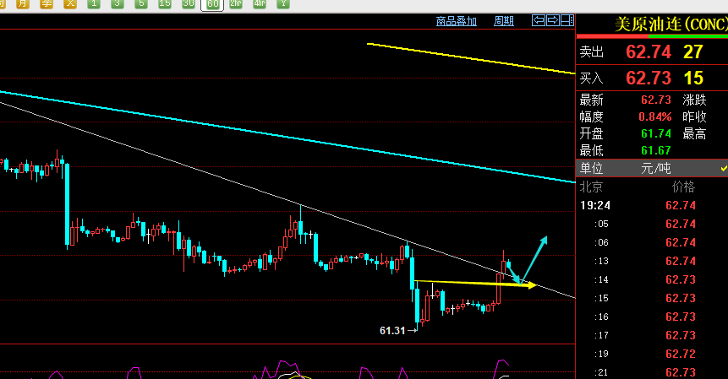
Task: Click the 昨收 previous close label
Action: click(x=694, y=116)
